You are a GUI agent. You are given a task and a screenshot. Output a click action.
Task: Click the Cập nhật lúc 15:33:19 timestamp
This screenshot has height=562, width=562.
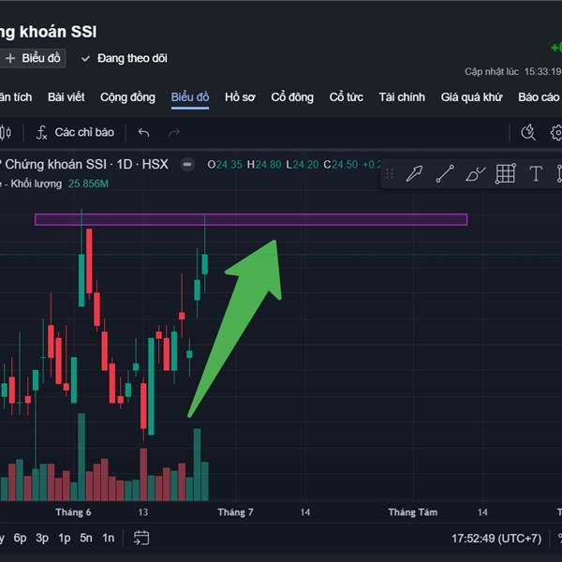click(513, 72)
